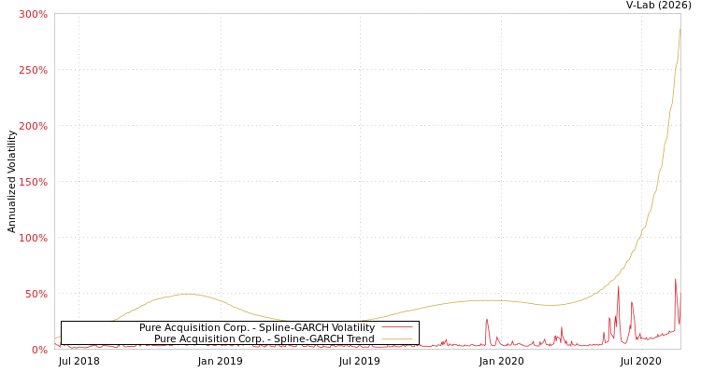
Task: Click the V-Lab (2026) watermark text
Action: 659,6
